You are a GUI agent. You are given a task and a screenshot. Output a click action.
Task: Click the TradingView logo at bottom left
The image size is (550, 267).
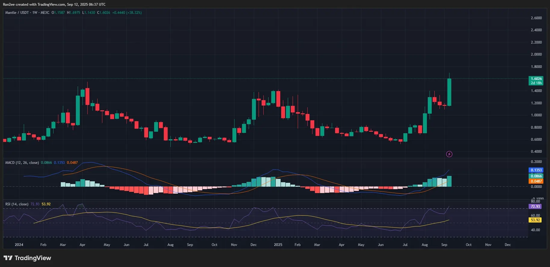point(27,258)
